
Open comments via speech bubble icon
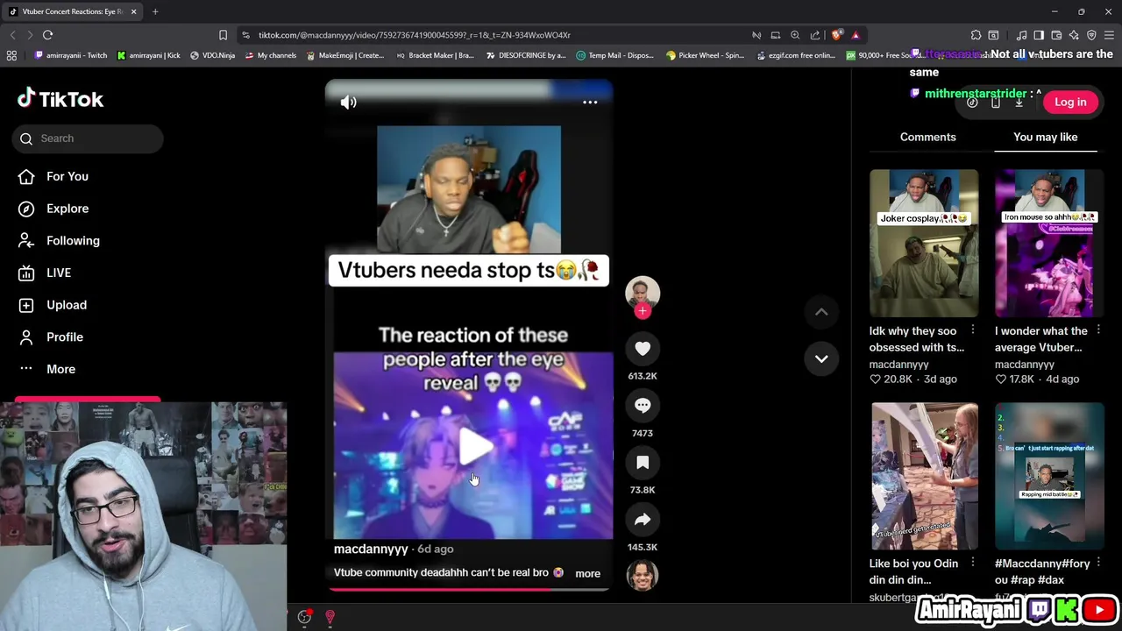pos(643,405)
